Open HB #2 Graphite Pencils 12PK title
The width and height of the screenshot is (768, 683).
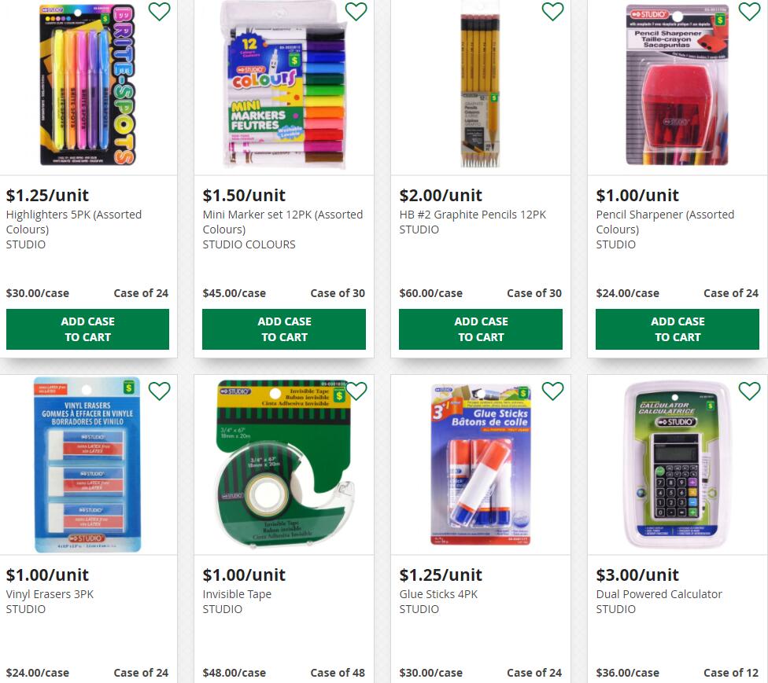[x=473, y=215]
